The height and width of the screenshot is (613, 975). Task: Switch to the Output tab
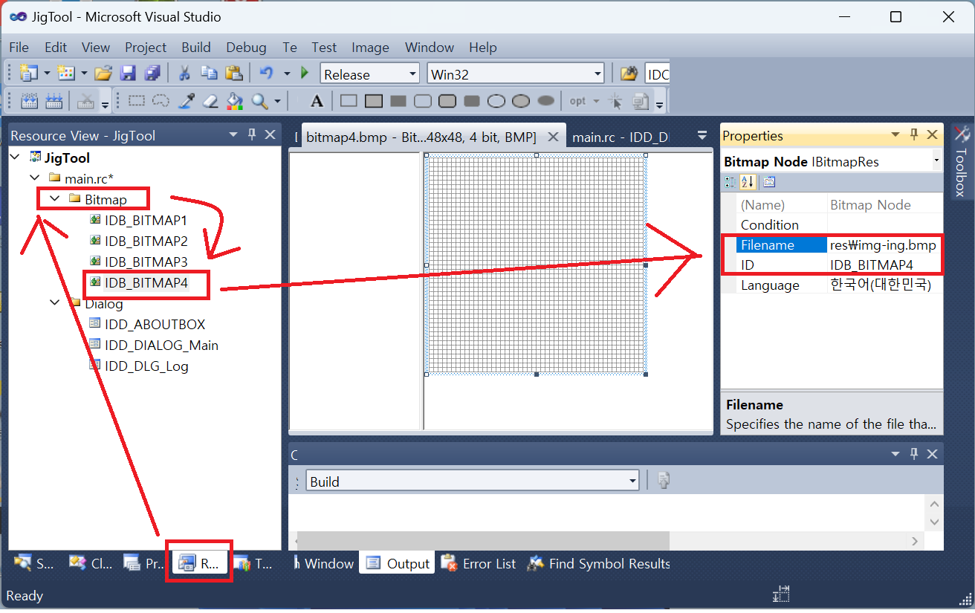tap(398, 564)
